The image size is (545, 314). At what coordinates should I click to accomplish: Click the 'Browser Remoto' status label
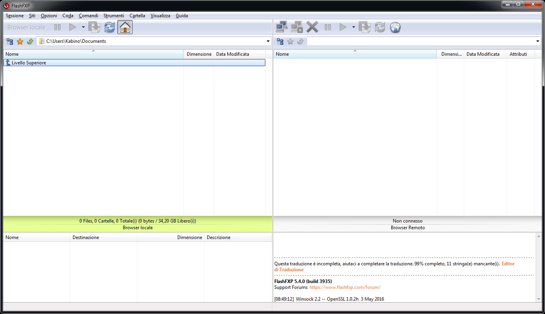(x=408, y=228)
